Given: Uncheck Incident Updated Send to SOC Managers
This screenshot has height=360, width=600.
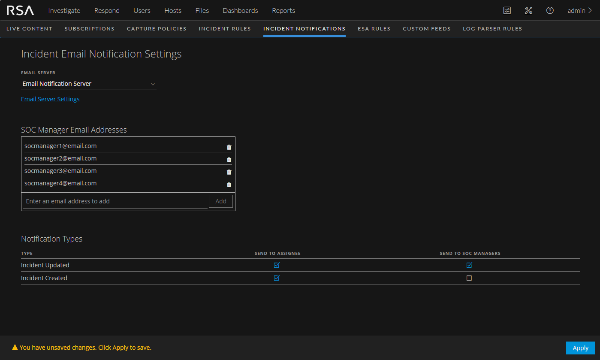Looking at the screenshot, I should [x=469, y=265].
